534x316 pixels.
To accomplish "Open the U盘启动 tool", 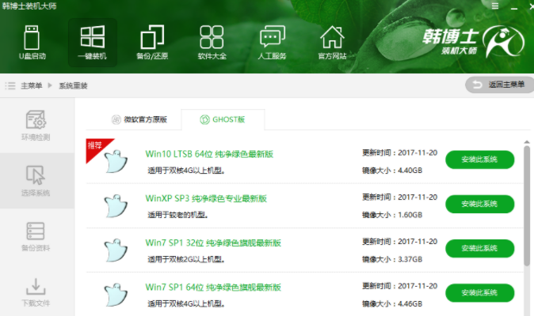I will coord(32,43).
